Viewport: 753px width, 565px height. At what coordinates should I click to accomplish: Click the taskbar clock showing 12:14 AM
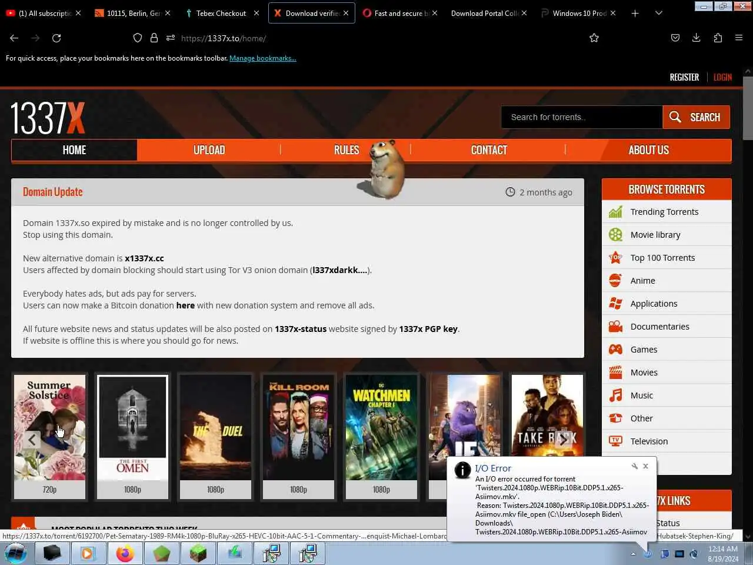pyautogui.click(x=723, y=554)
